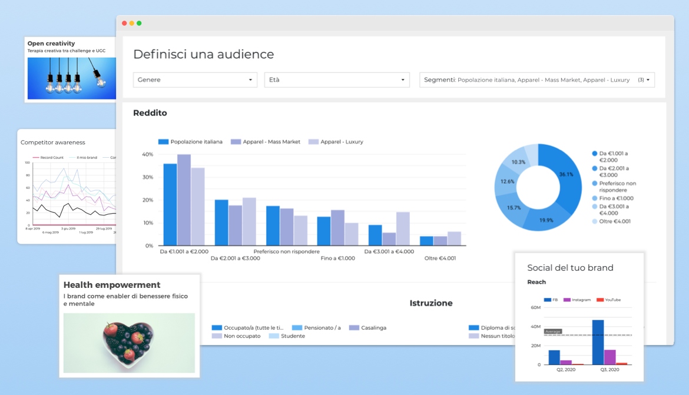Open the Health empowerment berries heart image
689x395 pixels.
[x=129, y=343]
